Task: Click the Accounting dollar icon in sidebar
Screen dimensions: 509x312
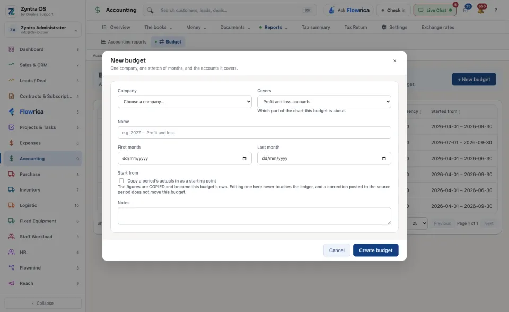Action: [11, 158]
